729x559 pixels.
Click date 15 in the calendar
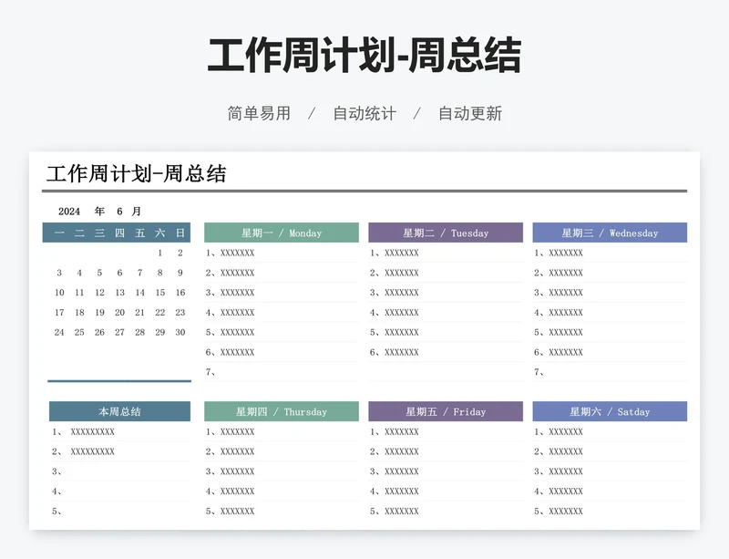159,292
